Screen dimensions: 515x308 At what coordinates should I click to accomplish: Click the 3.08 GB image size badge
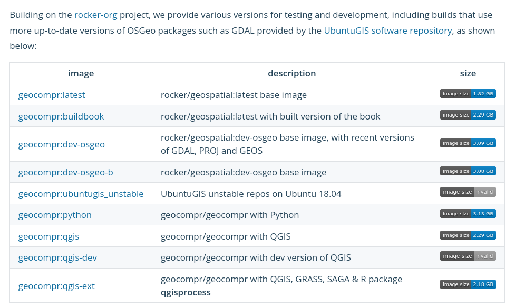click(468, 171)
